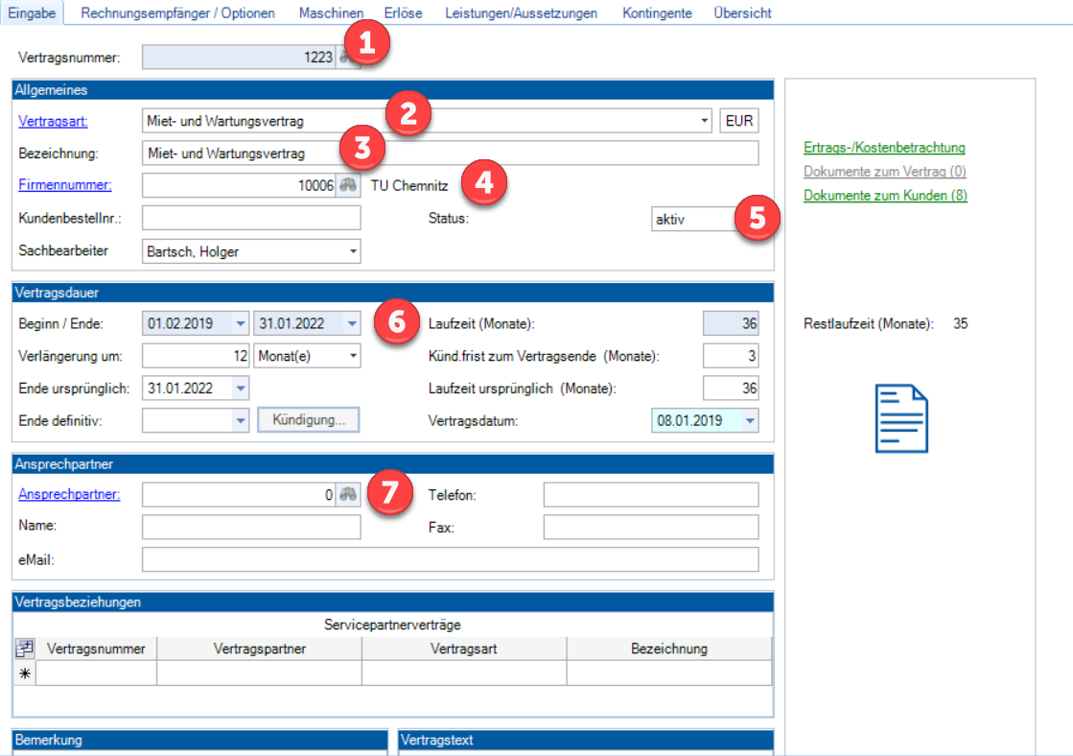
Task: Open the Leistungen/Aussetzungen tab
Action: (522, 13)
